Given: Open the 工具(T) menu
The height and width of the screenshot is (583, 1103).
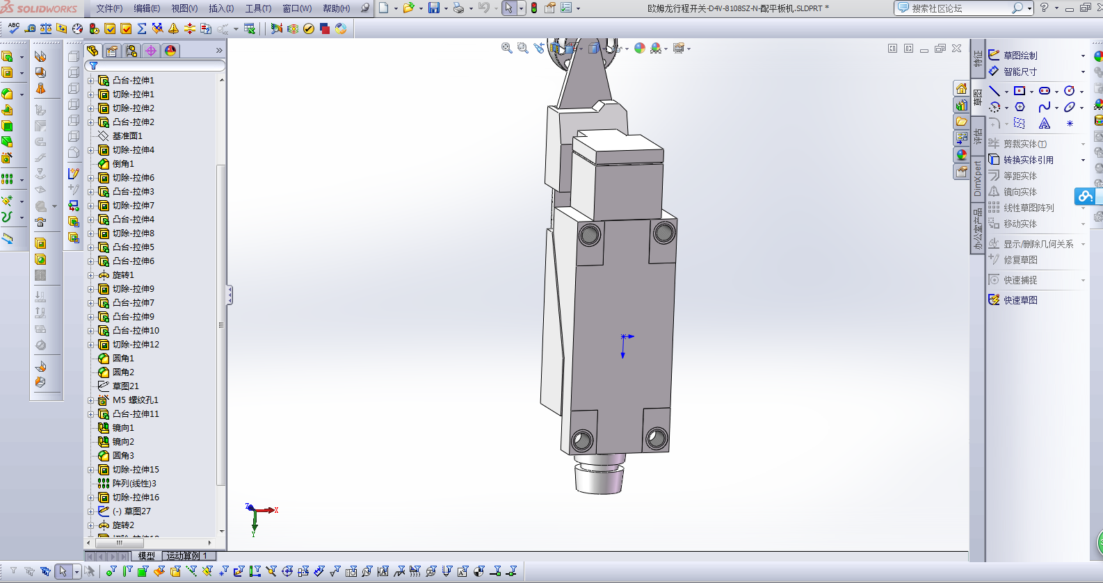Looking at the screenshot, I should pos(258,8).
